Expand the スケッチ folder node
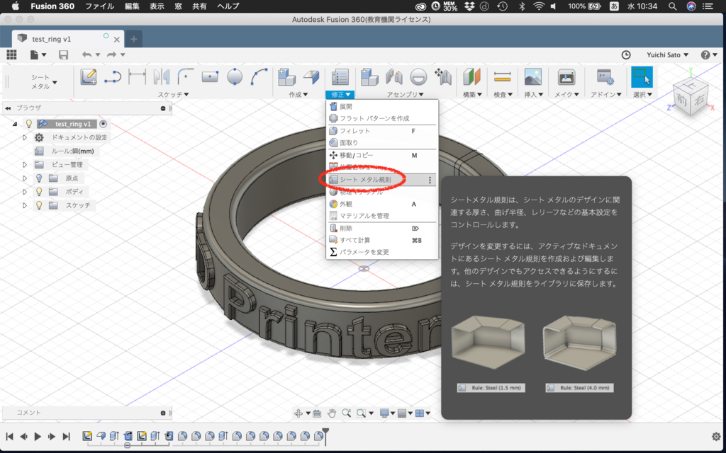The image size is (726, 453). 25,205
